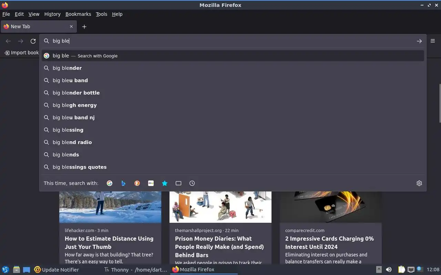Open the Firefox hamburger application menu
The image size is (441, 275).
(x=433, y=41)
